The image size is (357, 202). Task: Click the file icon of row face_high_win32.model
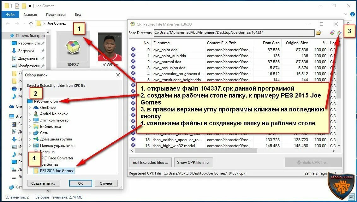point(133,145)
